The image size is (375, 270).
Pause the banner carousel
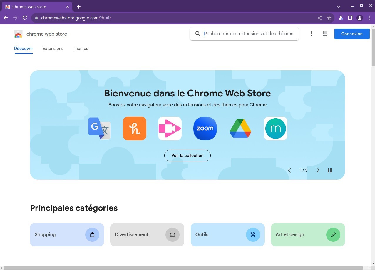coord(330,170)
